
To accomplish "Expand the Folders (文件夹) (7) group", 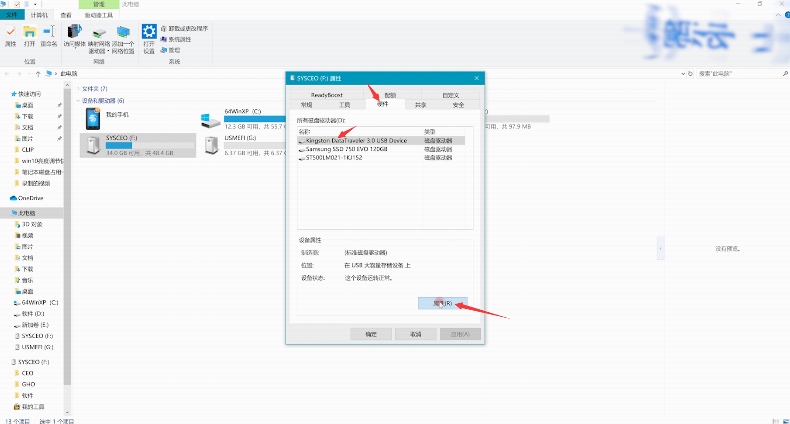I will (x=78, y=89).
